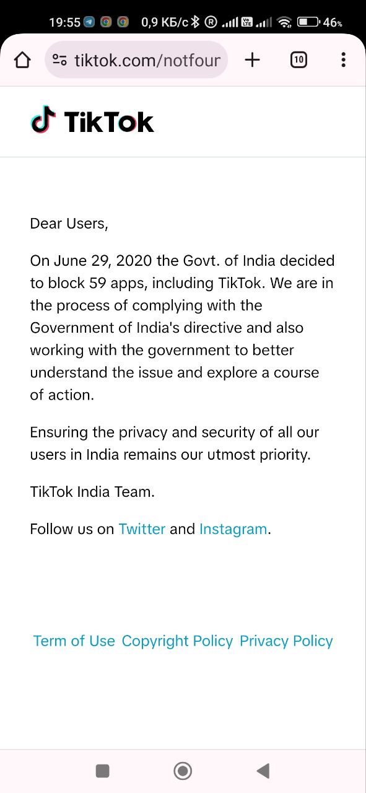
Task: Tap the Telegram notification icon in status bar
Action: pos(90,22)
